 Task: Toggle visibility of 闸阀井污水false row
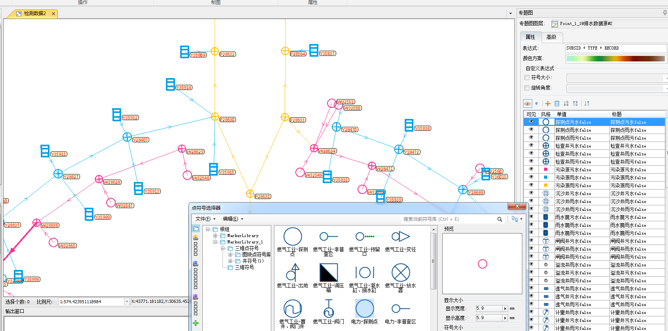pyautogui.click(x=531, y=241)
